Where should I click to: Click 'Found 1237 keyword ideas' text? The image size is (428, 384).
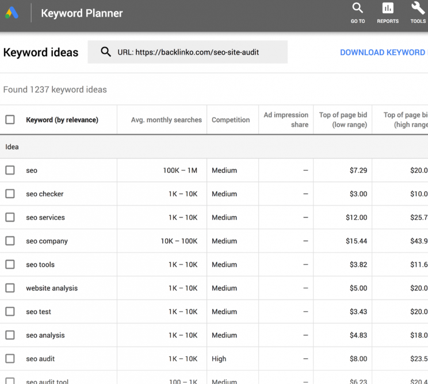[x=55, y=90]
